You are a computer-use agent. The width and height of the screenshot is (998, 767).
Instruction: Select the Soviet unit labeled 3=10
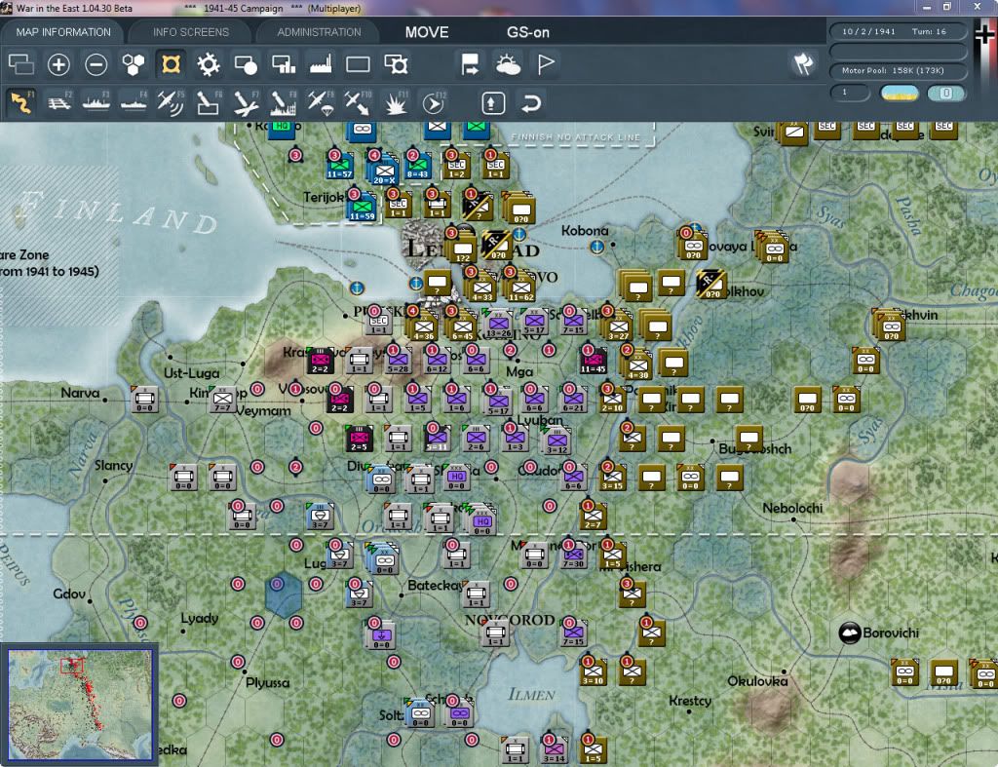click(593, 672)
